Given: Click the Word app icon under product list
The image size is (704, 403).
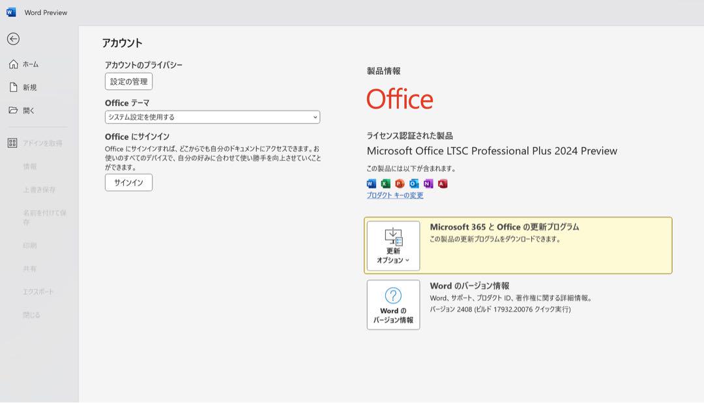Looking at the screenshot, I should click(372, 184).
